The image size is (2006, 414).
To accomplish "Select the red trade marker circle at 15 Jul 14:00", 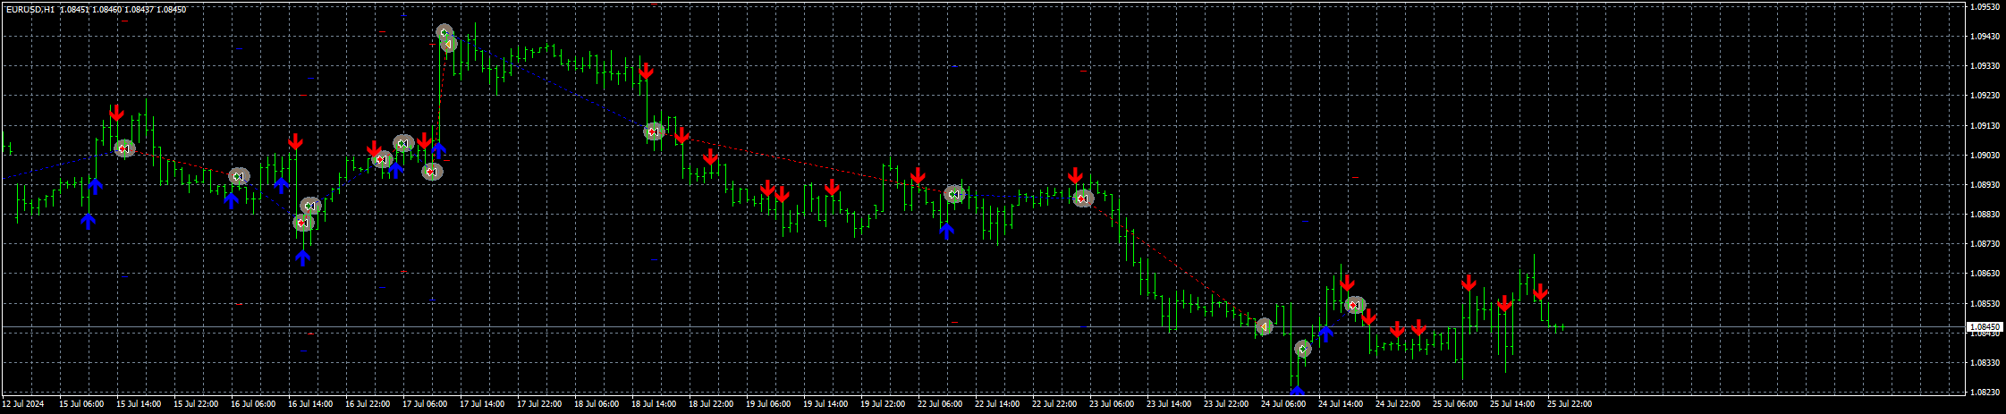I will (x=124, y=148).
